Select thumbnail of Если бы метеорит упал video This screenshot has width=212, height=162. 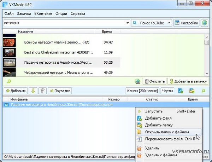[x=10, y=42]
